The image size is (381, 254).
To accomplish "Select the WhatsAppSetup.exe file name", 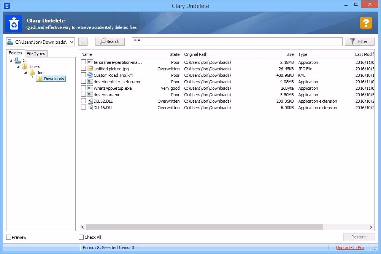I will tap(113, 88).
